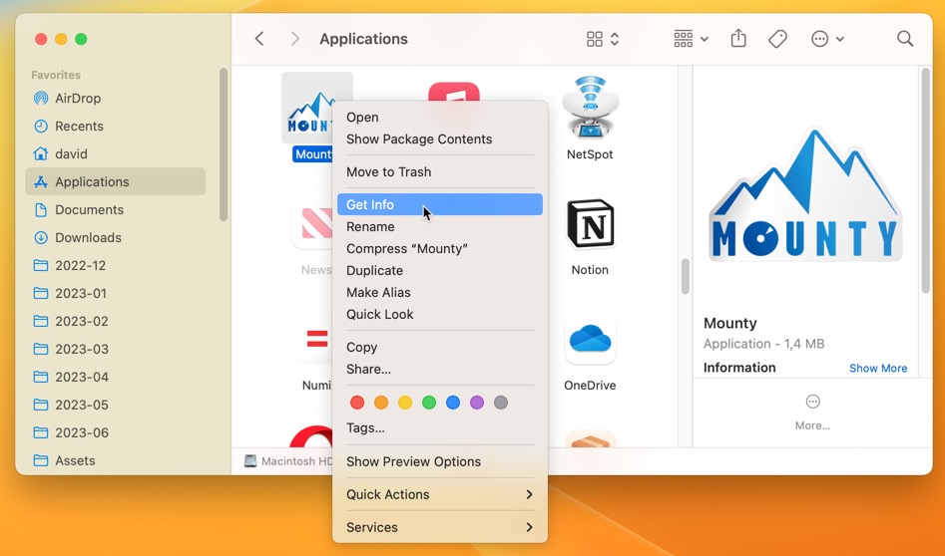Open the 2023-02 folder in sidebar
Viewport: 945px width, 556px height.
115,321
